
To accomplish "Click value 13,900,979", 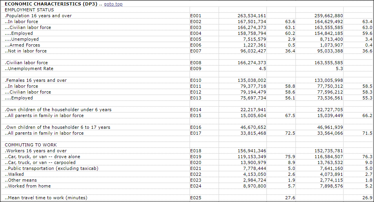I will tap(253, 162).
